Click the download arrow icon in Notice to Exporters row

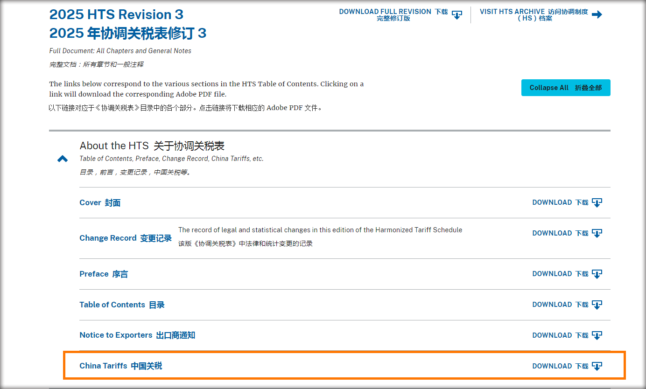597,335
